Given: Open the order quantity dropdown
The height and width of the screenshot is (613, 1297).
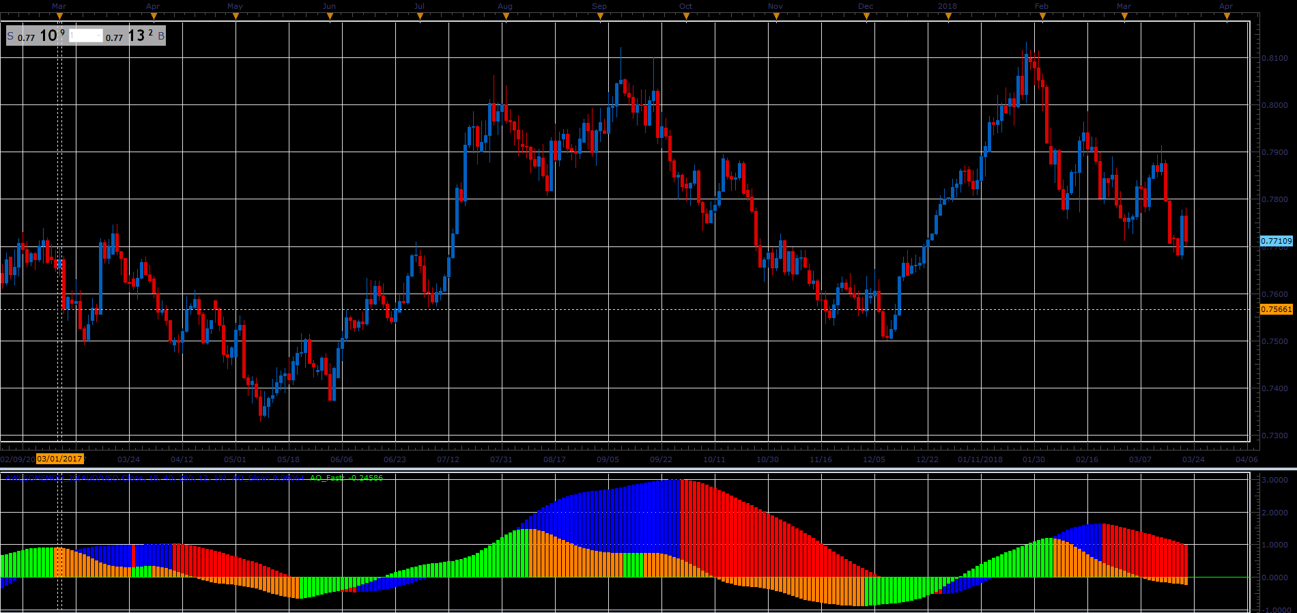Looking at the screenshot, I should [x=86, y=35].
